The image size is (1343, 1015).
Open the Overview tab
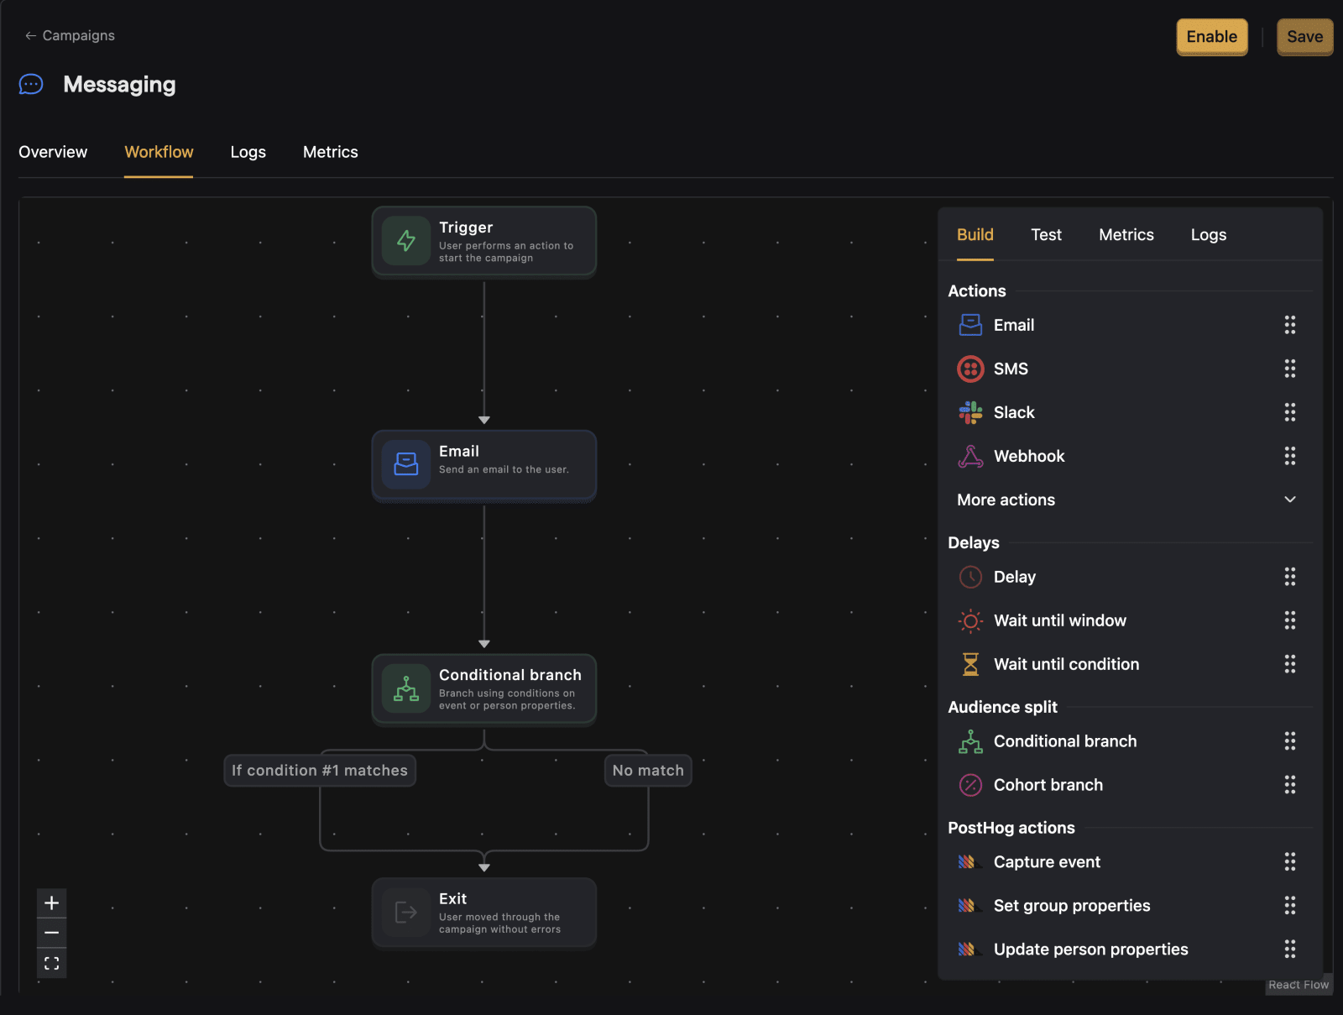tap(53, 152)
